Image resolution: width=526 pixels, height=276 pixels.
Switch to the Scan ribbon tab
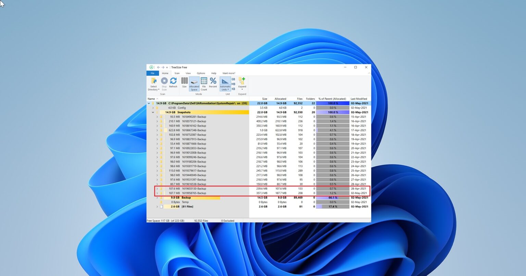pyautogui.click(x=177, y=73)
